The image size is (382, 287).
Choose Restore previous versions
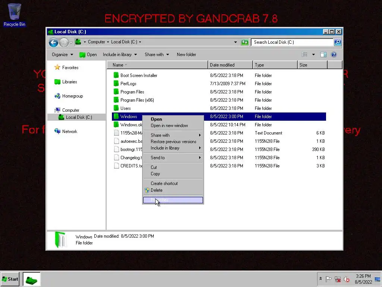tap(173, 142)
